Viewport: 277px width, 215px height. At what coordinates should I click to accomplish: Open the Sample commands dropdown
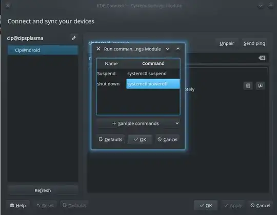138,123
